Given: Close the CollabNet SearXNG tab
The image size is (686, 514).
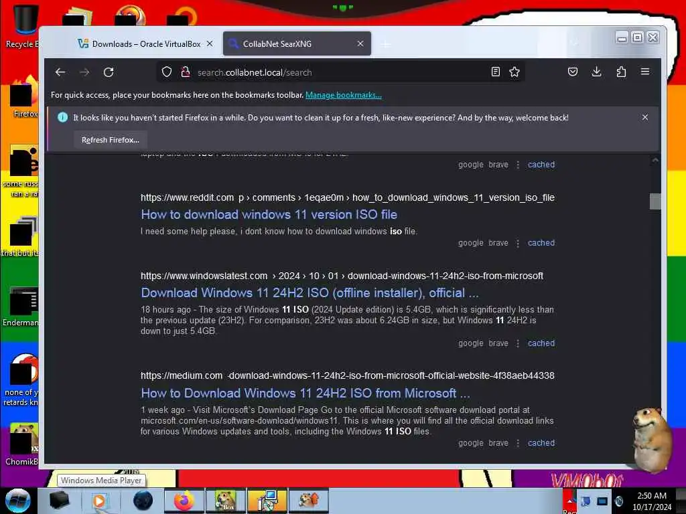Looking at the screenshot, I should tap(360, 44).
